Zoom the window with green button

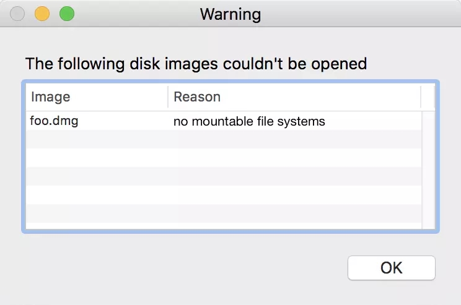(67, 14)
